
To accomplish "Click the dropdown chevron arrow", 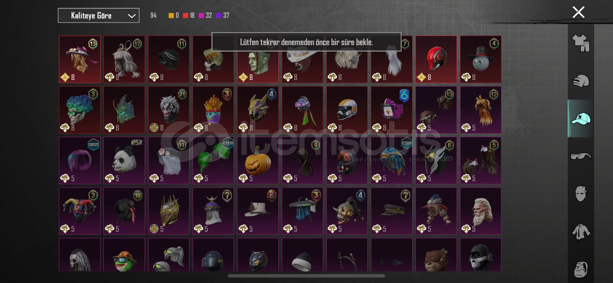I will 132,16.
